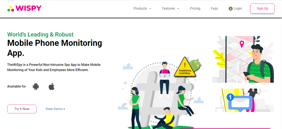Screen dimensions: 282x129
Task: Open the Products menu
Action: click(140, 9)
